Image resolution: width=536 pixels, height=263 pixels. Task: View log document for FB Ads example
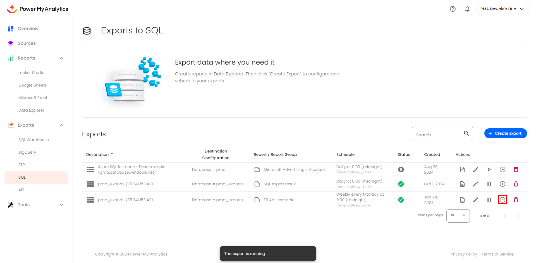coord(462,200)
